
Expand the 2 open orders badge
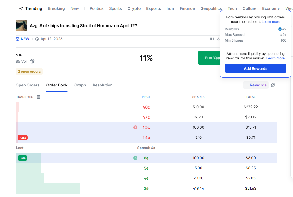pyautogui.click(x=29, y=72)
